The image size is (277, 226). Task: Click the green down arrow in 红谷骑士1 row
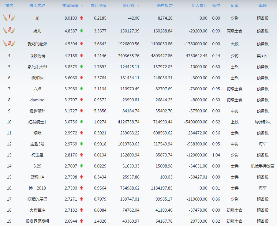81,122
